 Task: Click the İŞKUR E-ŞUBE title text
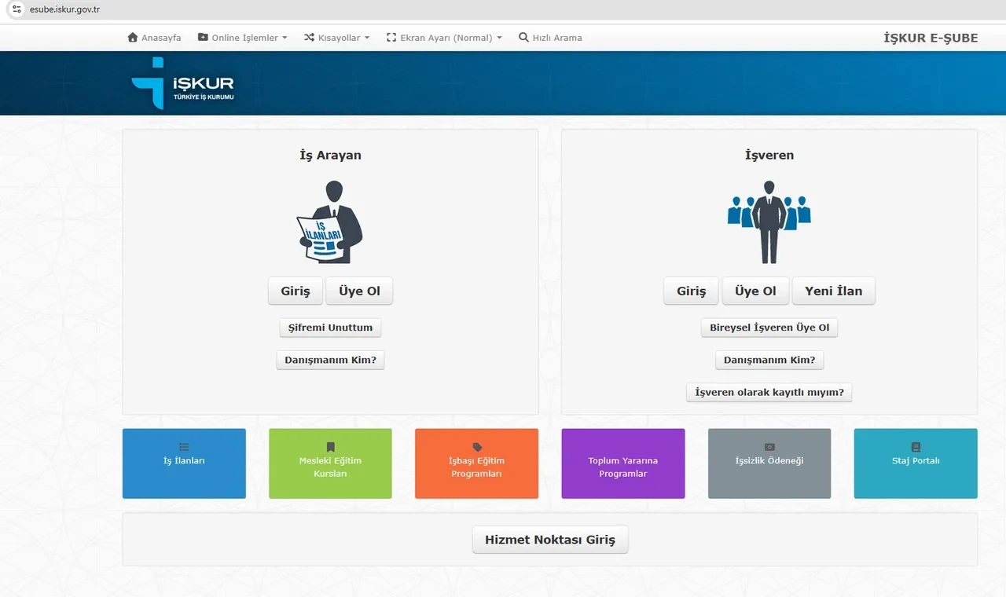[x=931, y=38]
